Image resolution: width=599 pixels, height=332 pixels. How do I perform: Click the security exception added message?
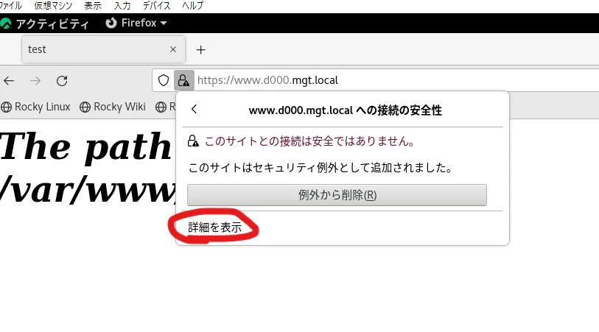click(320, 168)
